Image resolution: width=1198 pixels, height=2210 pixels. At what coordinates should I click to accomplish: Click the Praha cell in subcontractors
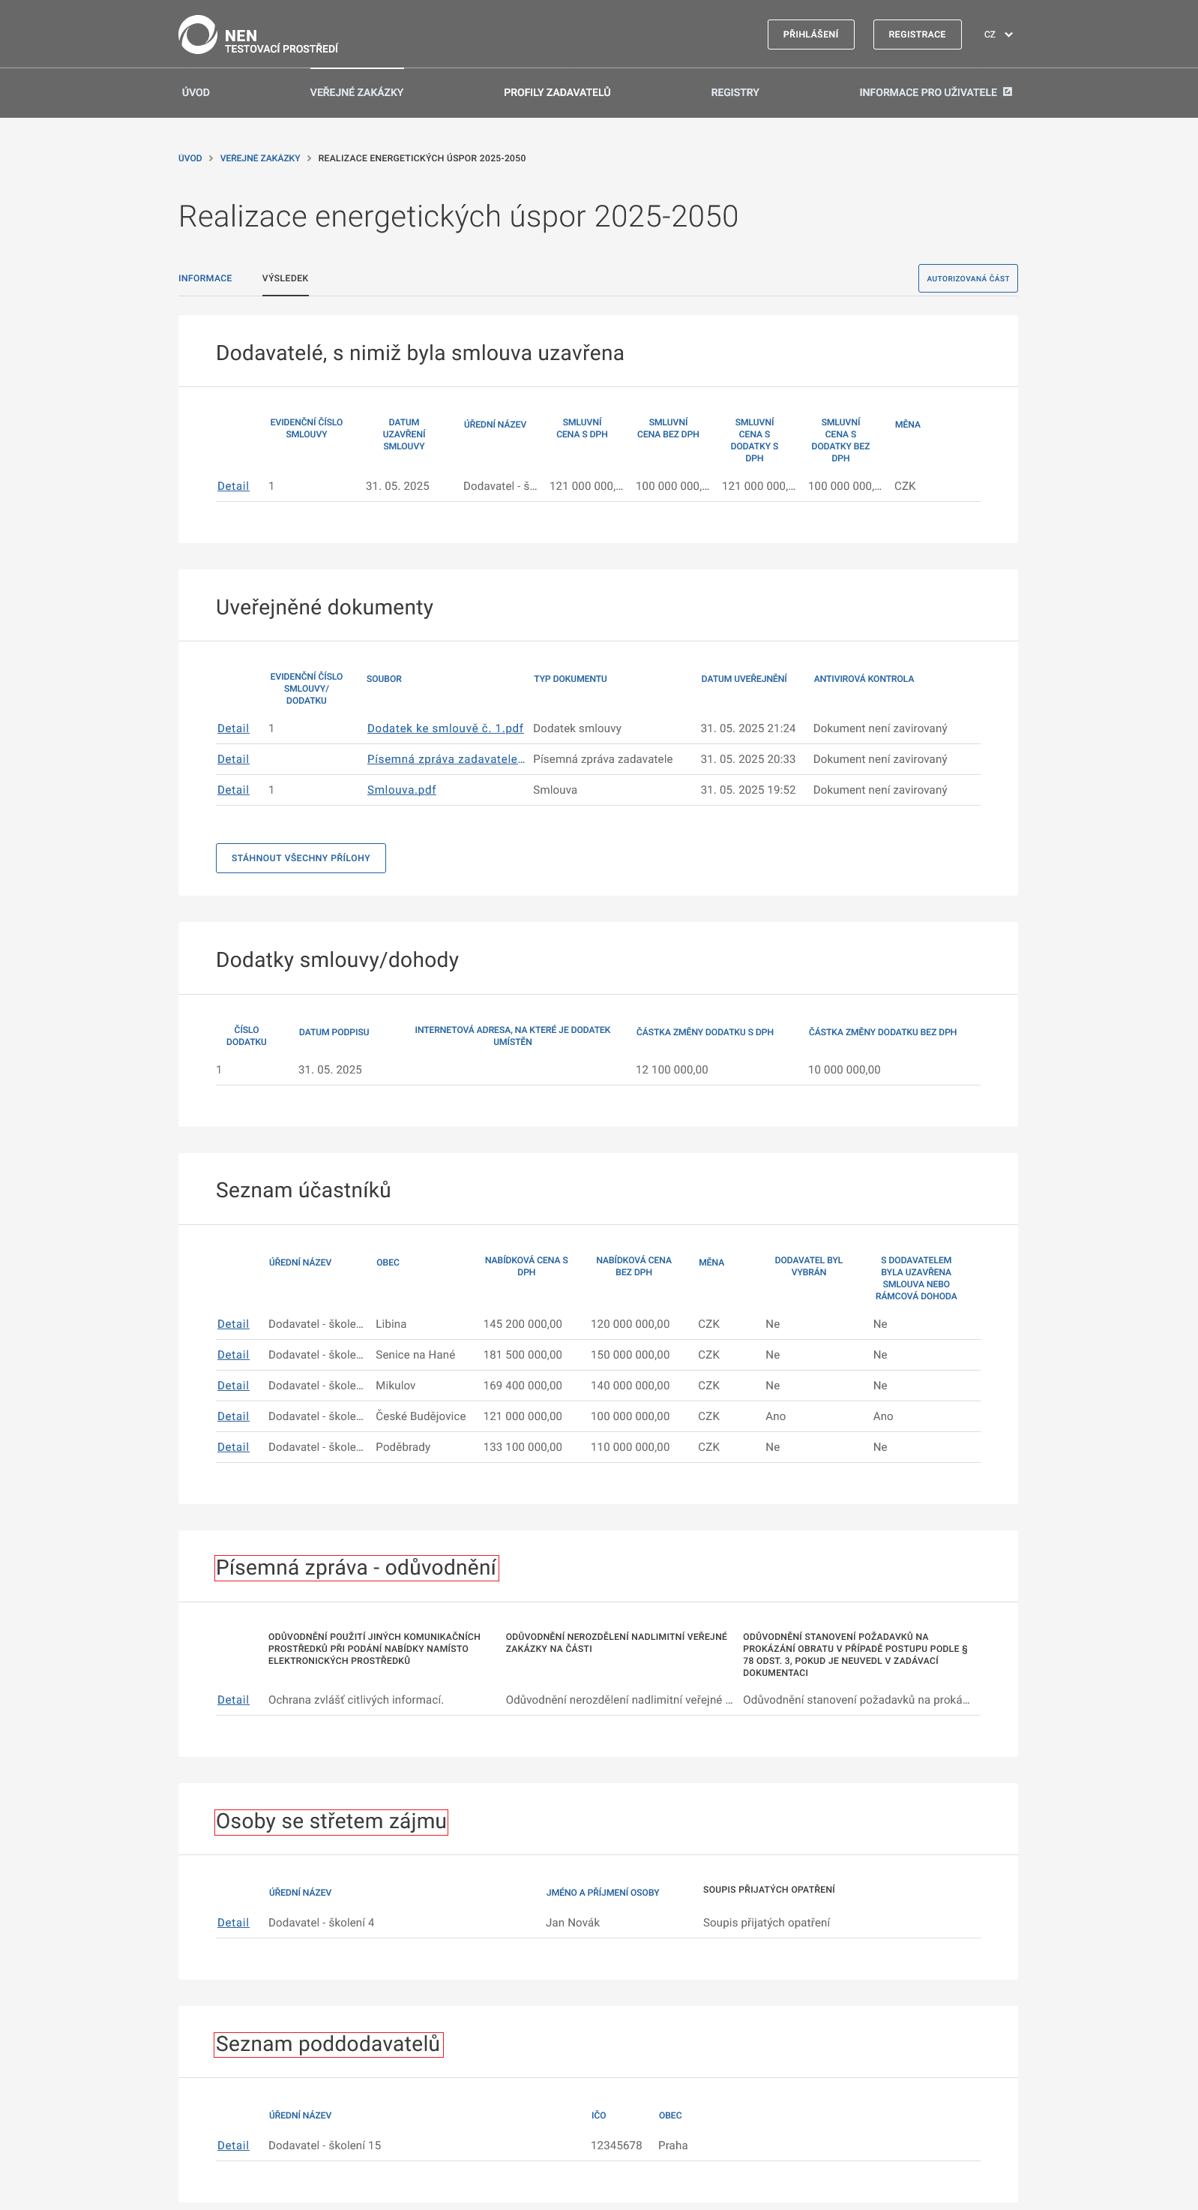[673, 2146]
